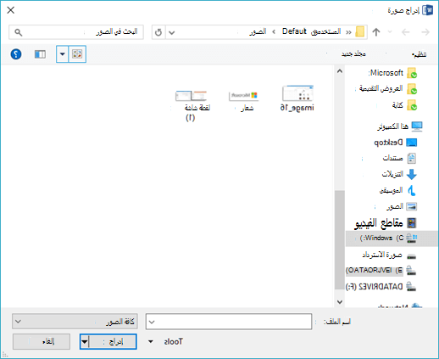
Task: Click the search magnifier icon
Action: tap(19, 32)
